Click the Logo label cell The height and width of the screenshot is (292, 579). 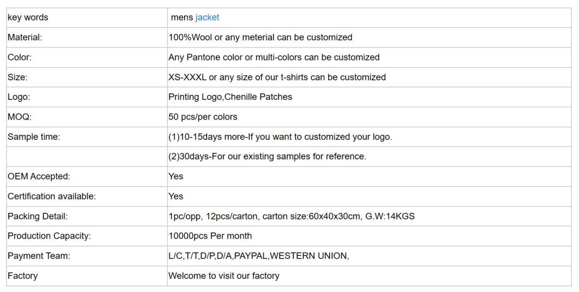click(x=87, y=97)
